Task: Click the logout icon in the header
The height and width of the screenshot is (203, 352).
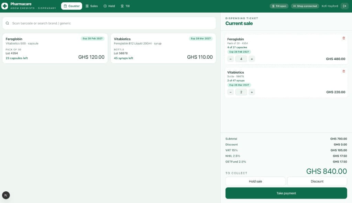Action: (x=344, y=6)
